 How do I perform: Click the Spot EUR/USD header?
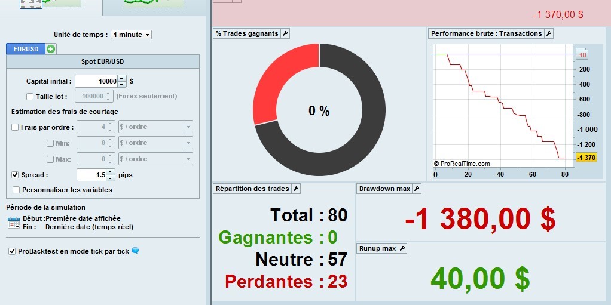point(102,61)
